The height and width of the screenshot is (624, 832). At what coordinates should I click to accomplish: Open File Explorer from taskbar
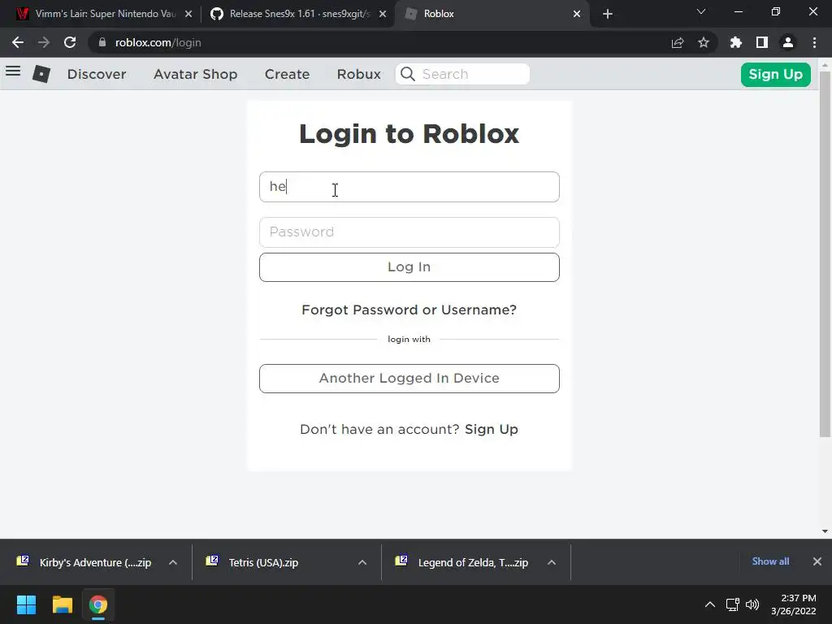click(62, 604)
